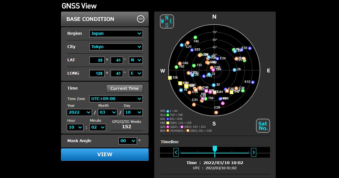Open the City dropdown showing Tokyo

(116, 47)
